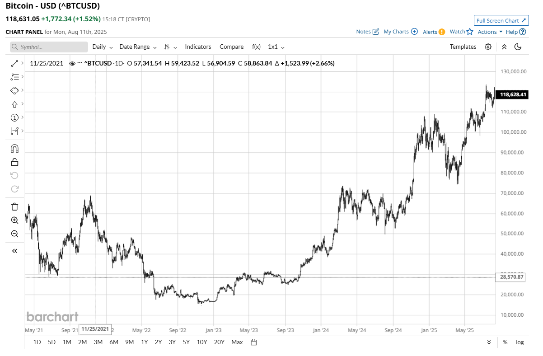Open the Actions dropdown
Screen dimensions: 543x356
490,32
